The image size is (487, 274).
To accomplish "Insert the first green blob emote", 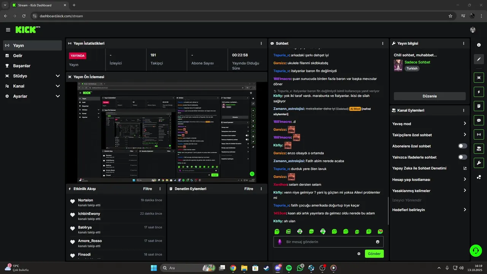I will pos(277,231).
